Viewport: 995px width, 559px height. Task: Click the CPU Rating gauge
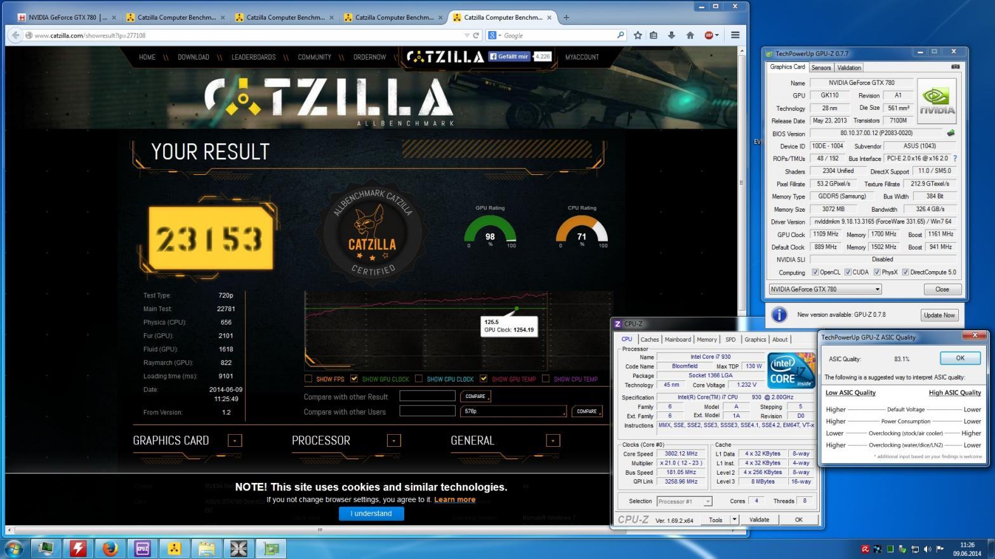(x=582, y=231)
